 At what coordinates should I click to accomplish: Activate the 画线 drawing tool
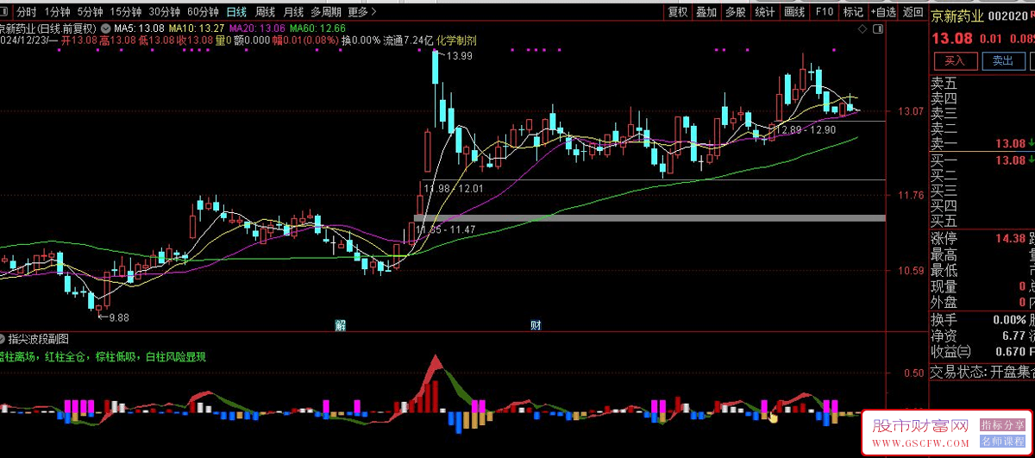[x=793, y=12]
